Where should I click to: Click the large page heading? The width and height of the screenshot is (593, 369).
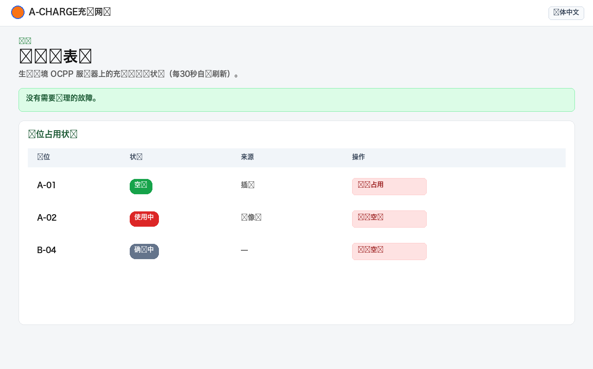coord(56,57)
